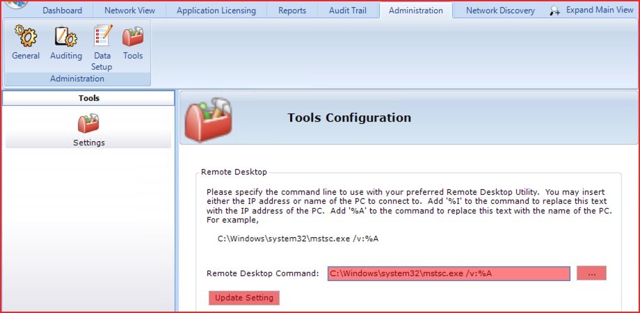Click the Remote Desktop Command input field
640x313 pixels.
[449, 273]
